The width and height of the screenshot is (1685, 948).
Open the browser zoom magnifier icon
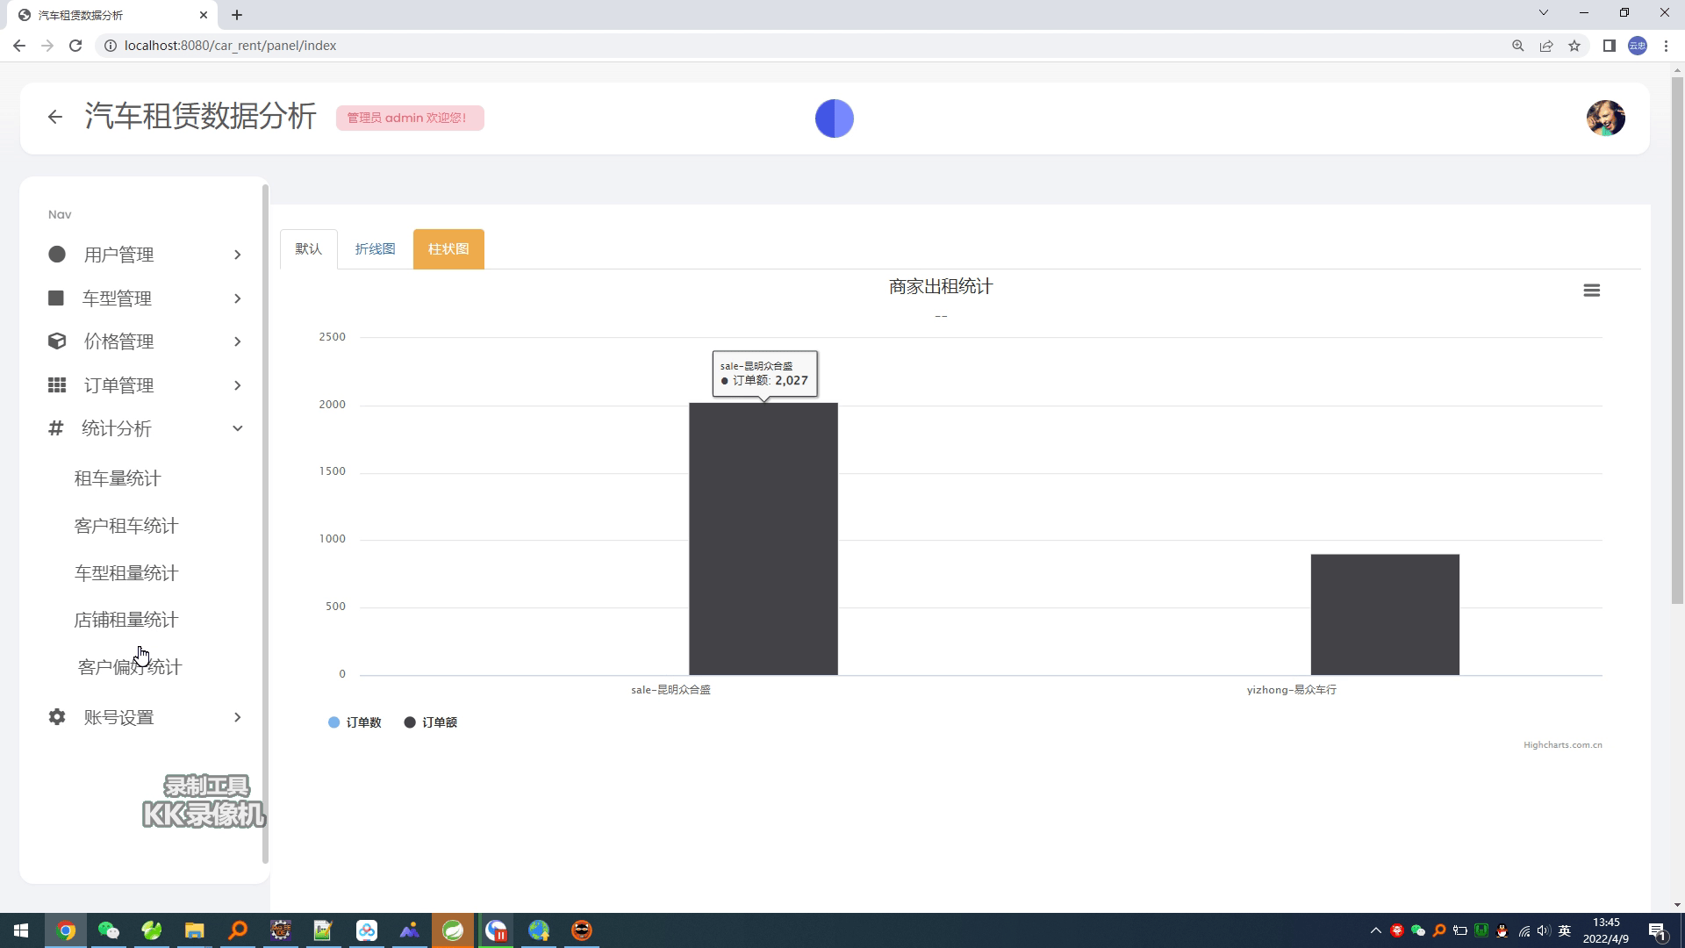coord(1517,46)
